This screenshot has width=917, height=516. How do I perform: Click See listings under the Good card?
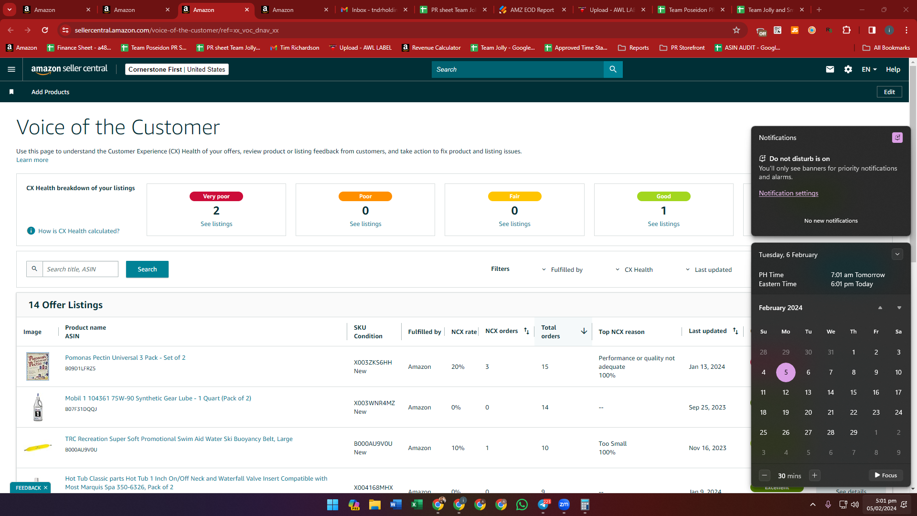point(663,224)
